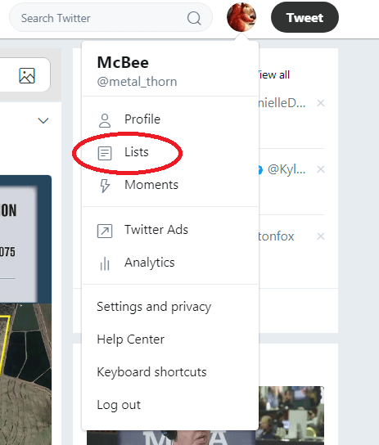Click the dark Tweet button
The image size is (379, 445).
[305, 17]
